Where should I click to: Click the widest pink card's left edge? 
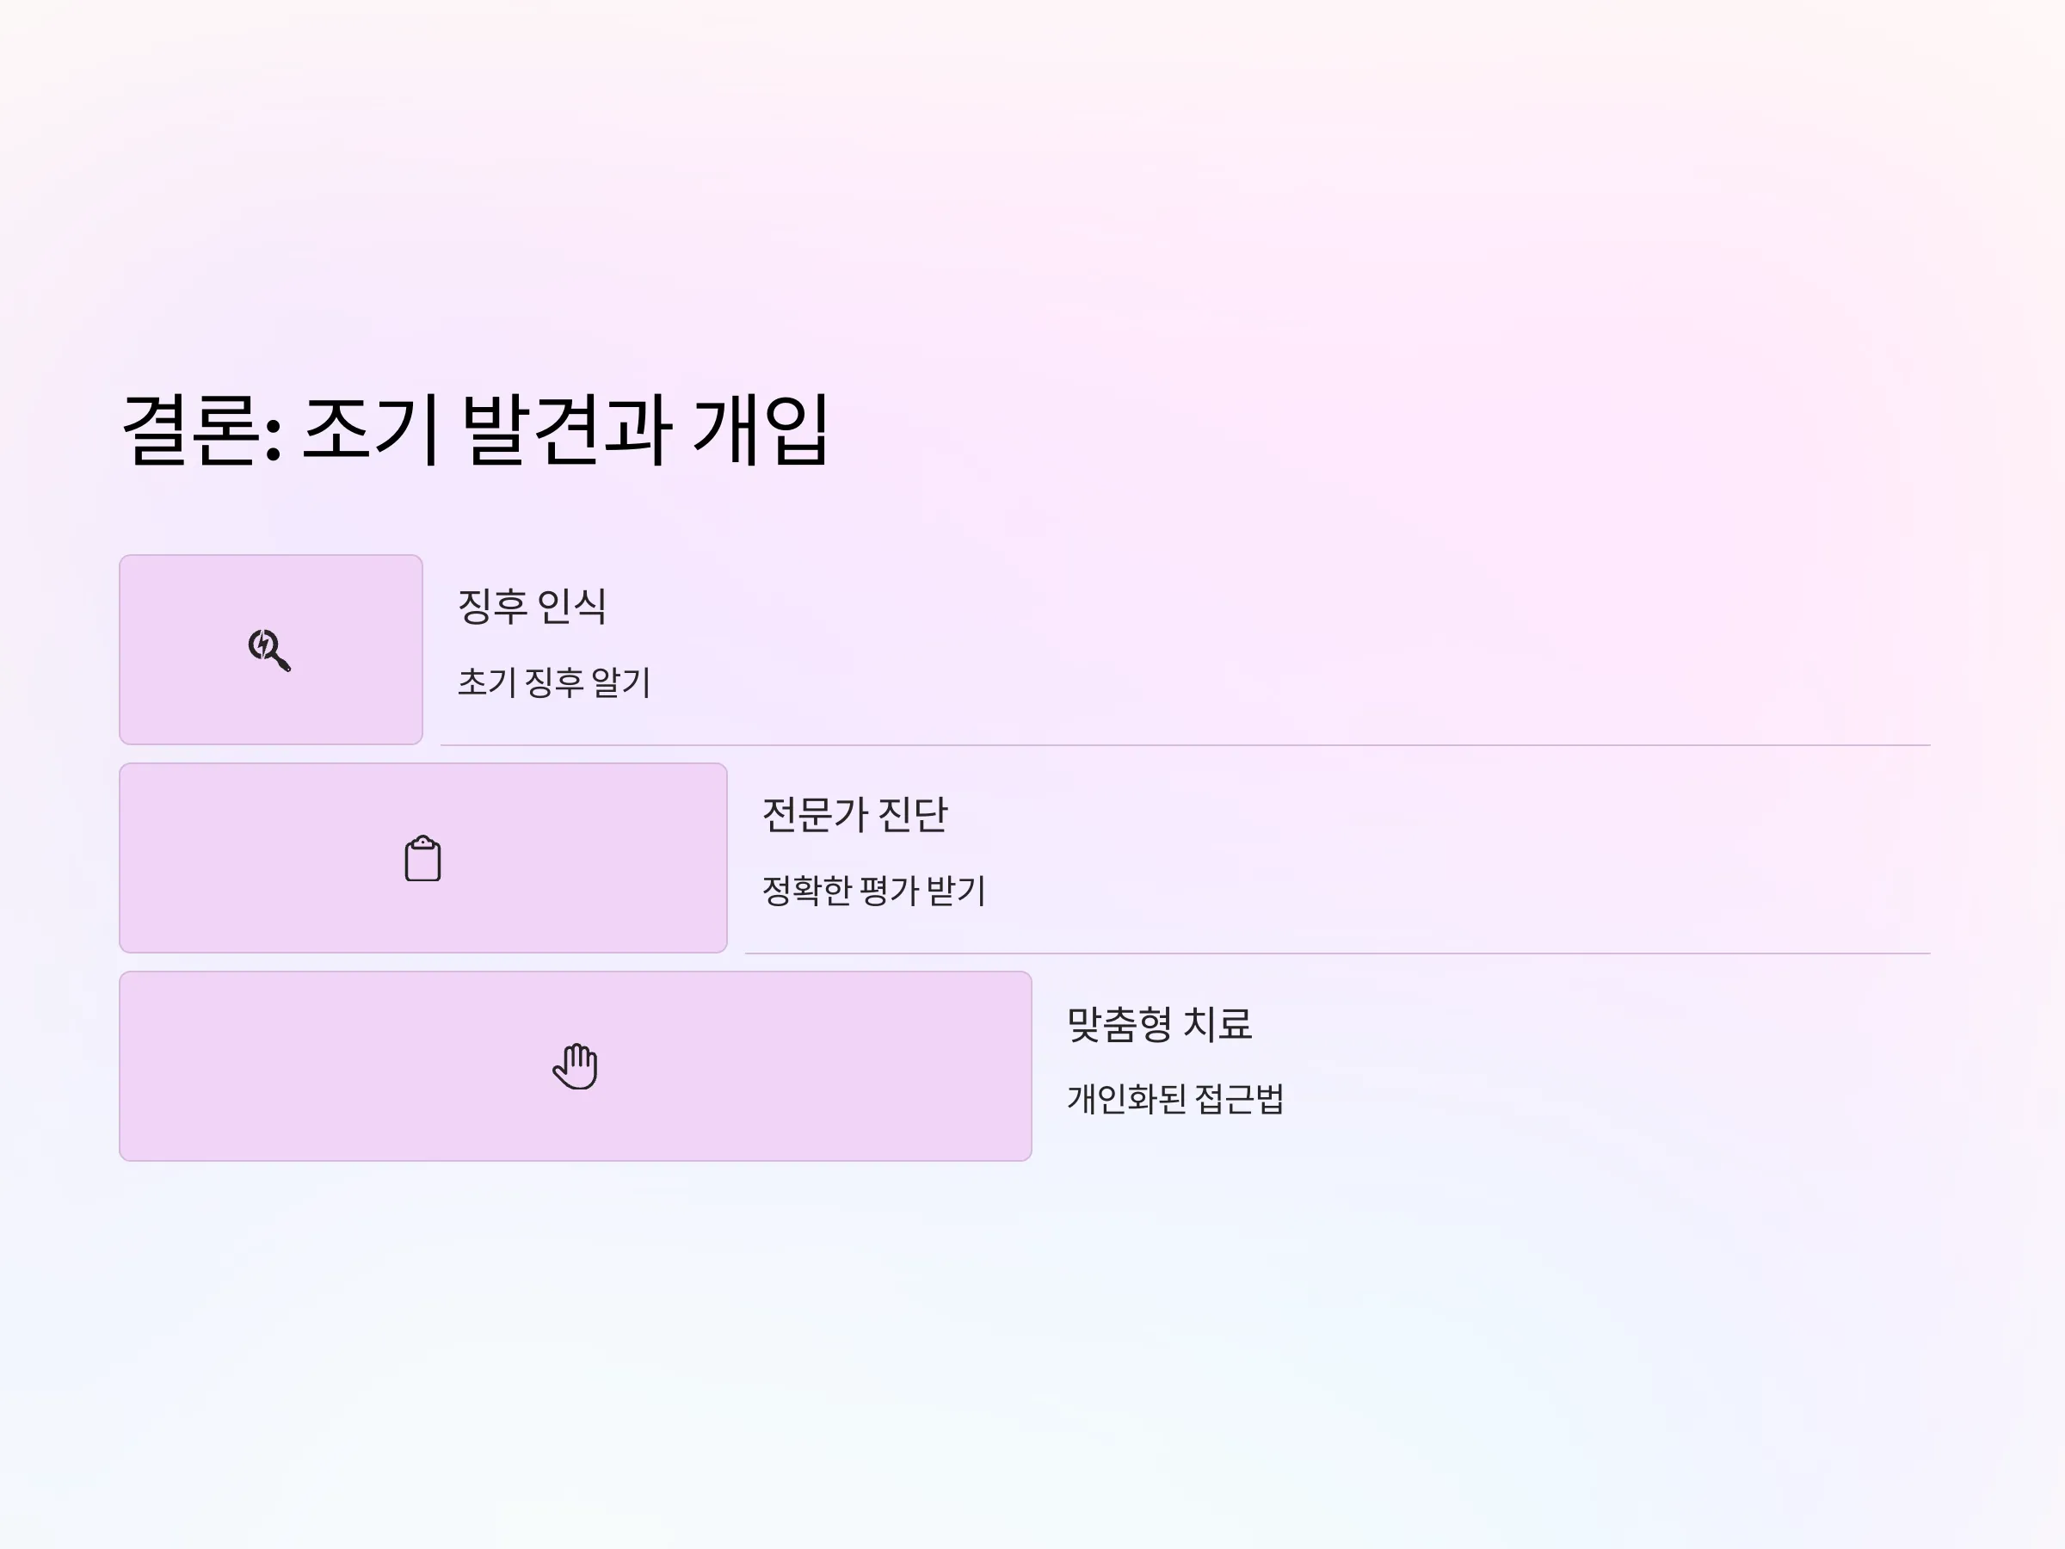122,1066
